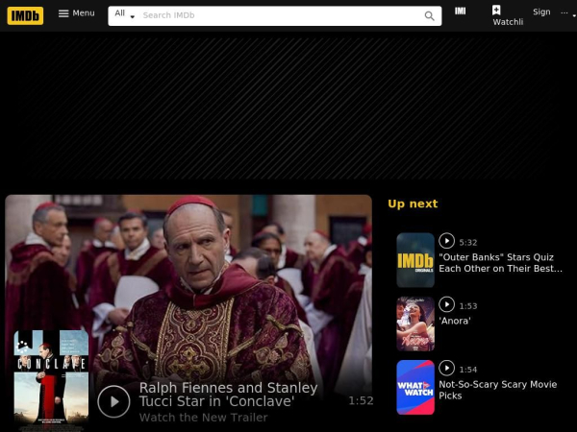
Task: Play the Not-So-Scary Movie Picks video
Action: pyautogui.click(x=447, y=368)
